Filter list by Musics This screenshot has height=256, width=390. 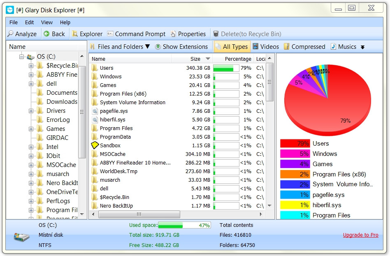point(344,47)
